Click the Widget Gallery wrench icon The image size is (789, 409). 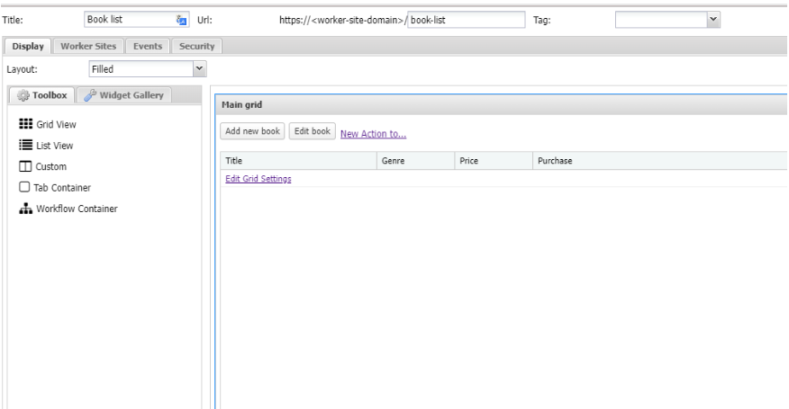click(90, 95)
